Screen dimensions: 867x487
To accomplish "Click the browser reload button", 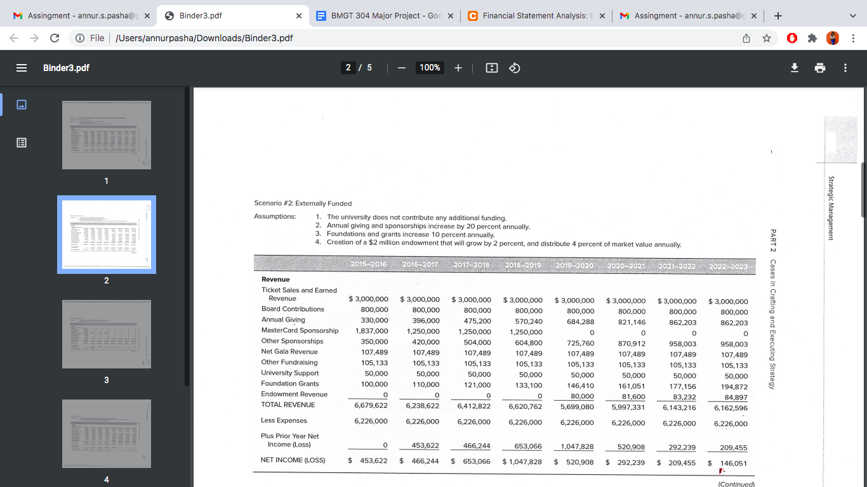I will (55, 38).
